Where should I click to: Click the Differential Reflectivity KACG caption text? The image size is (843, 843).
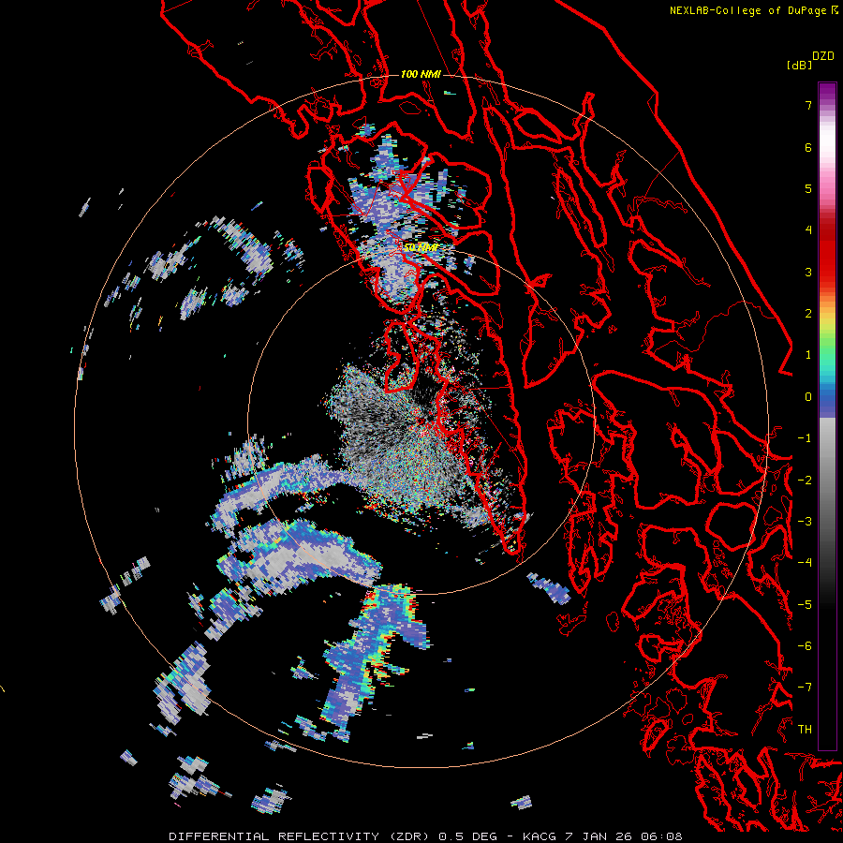click(425, 836)
